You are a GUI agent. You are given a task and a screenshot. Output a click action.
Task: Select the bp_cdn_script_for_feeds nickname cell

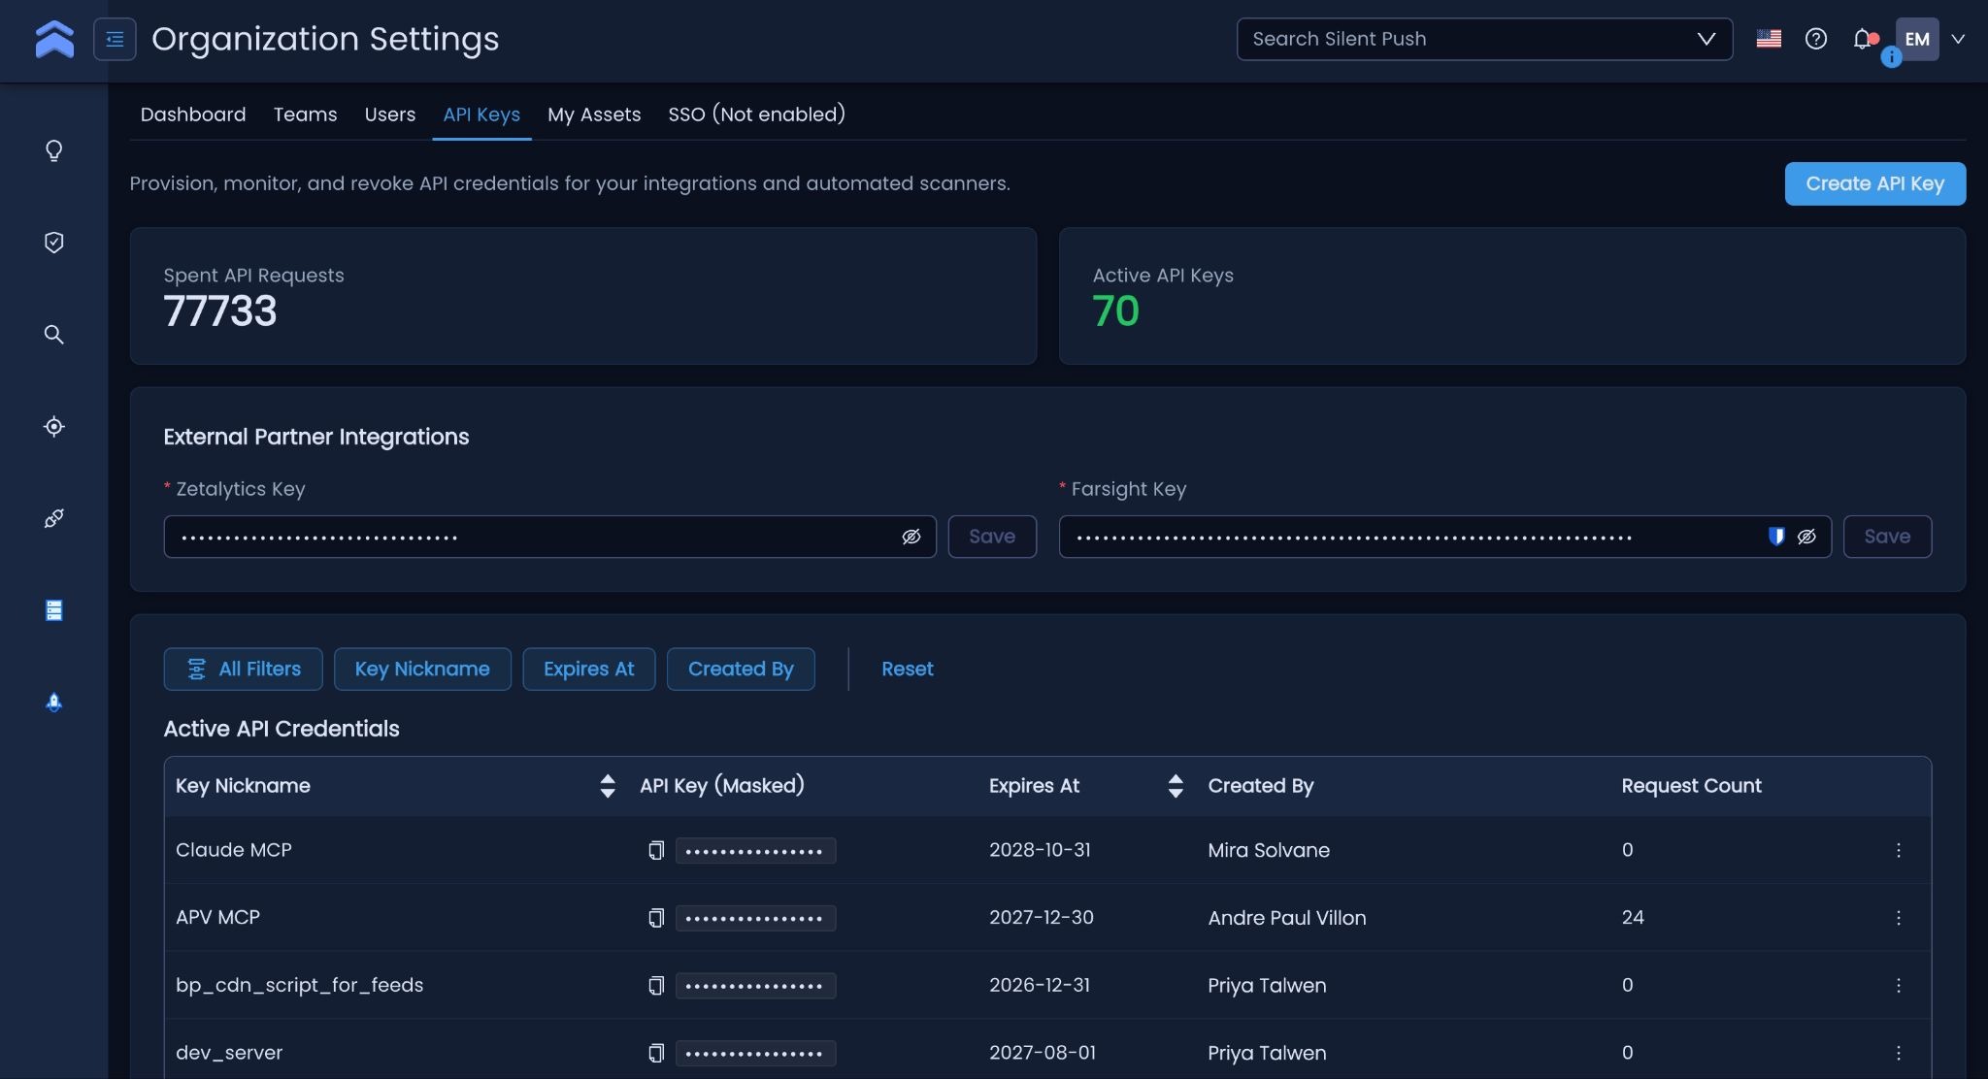tap(300, 985)
